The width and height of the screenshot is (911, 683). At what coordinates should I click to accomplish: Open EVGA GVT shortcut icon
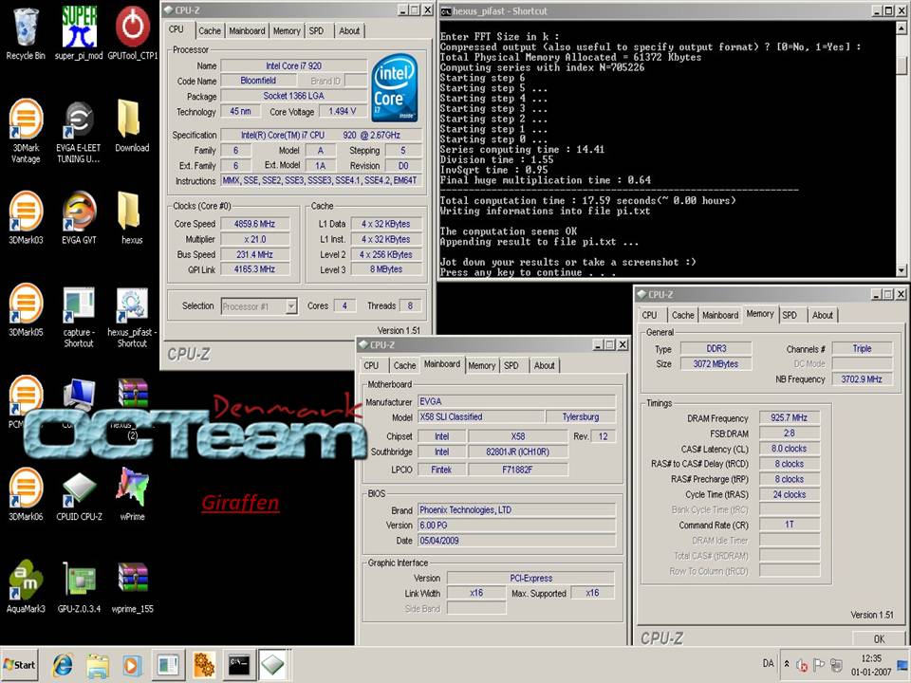coord(79,217)
